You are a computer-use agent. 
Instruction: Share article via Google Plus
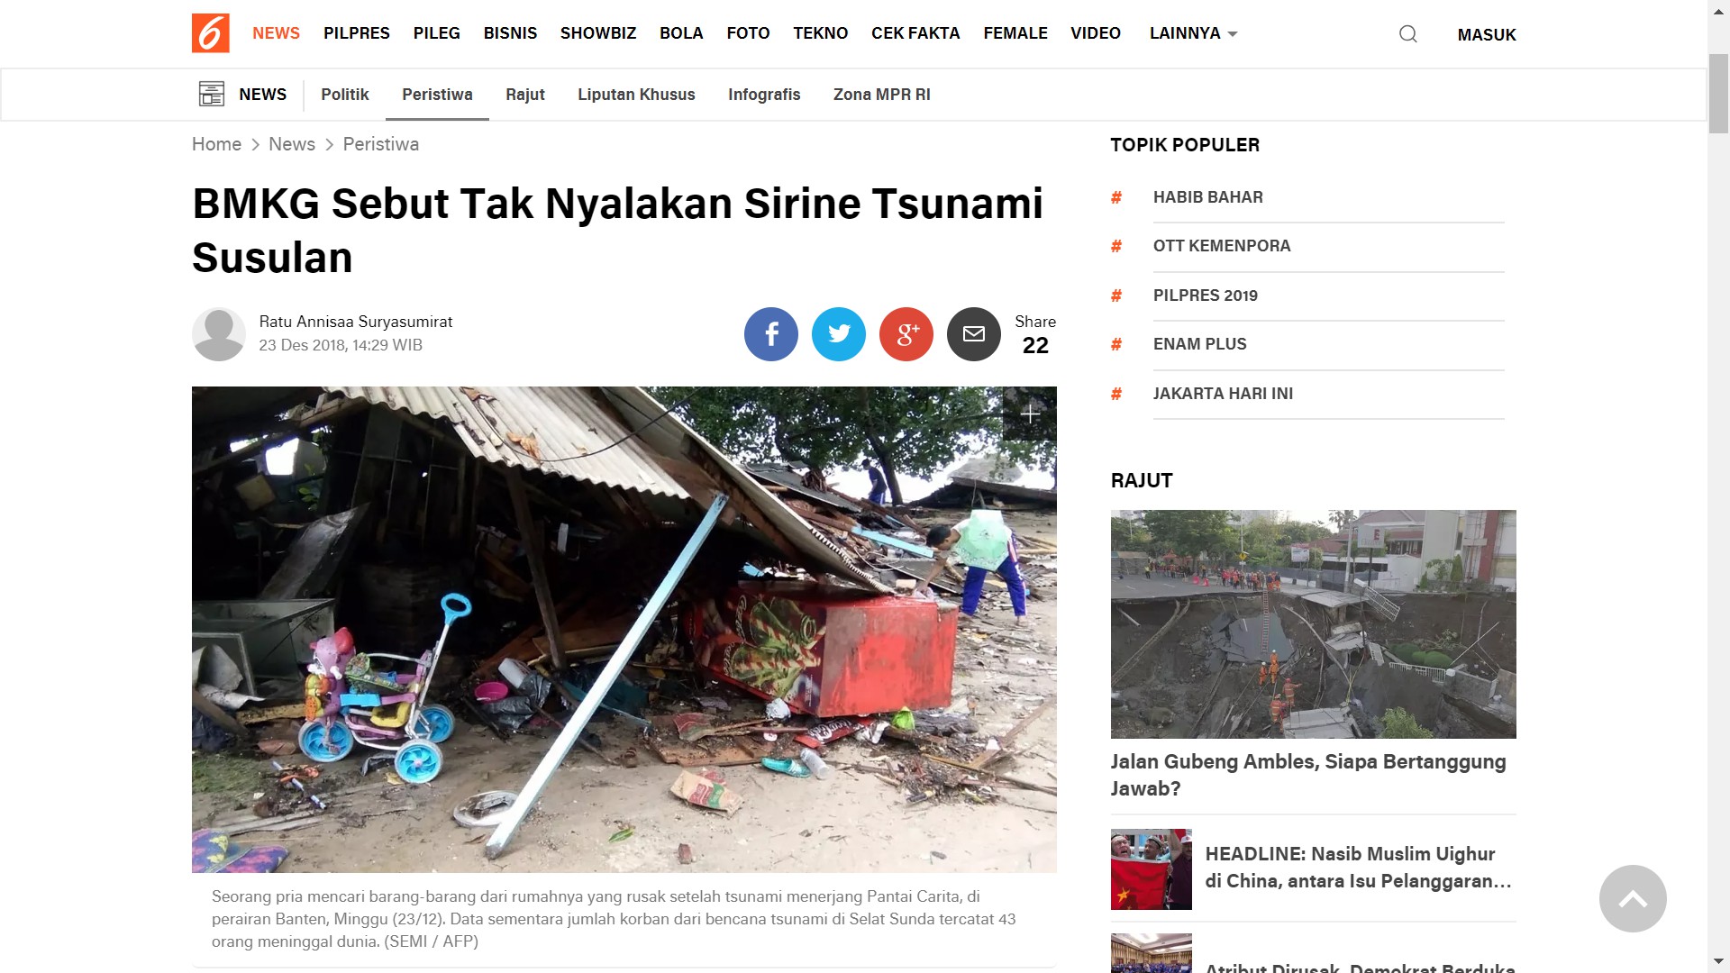pos(906,334)
